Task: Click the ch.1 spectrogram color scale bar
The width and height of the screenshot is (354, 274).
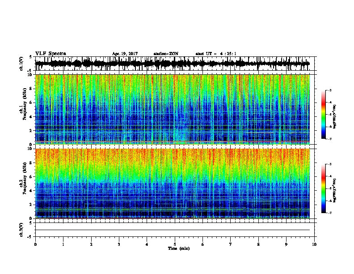Action: point(324,115)
